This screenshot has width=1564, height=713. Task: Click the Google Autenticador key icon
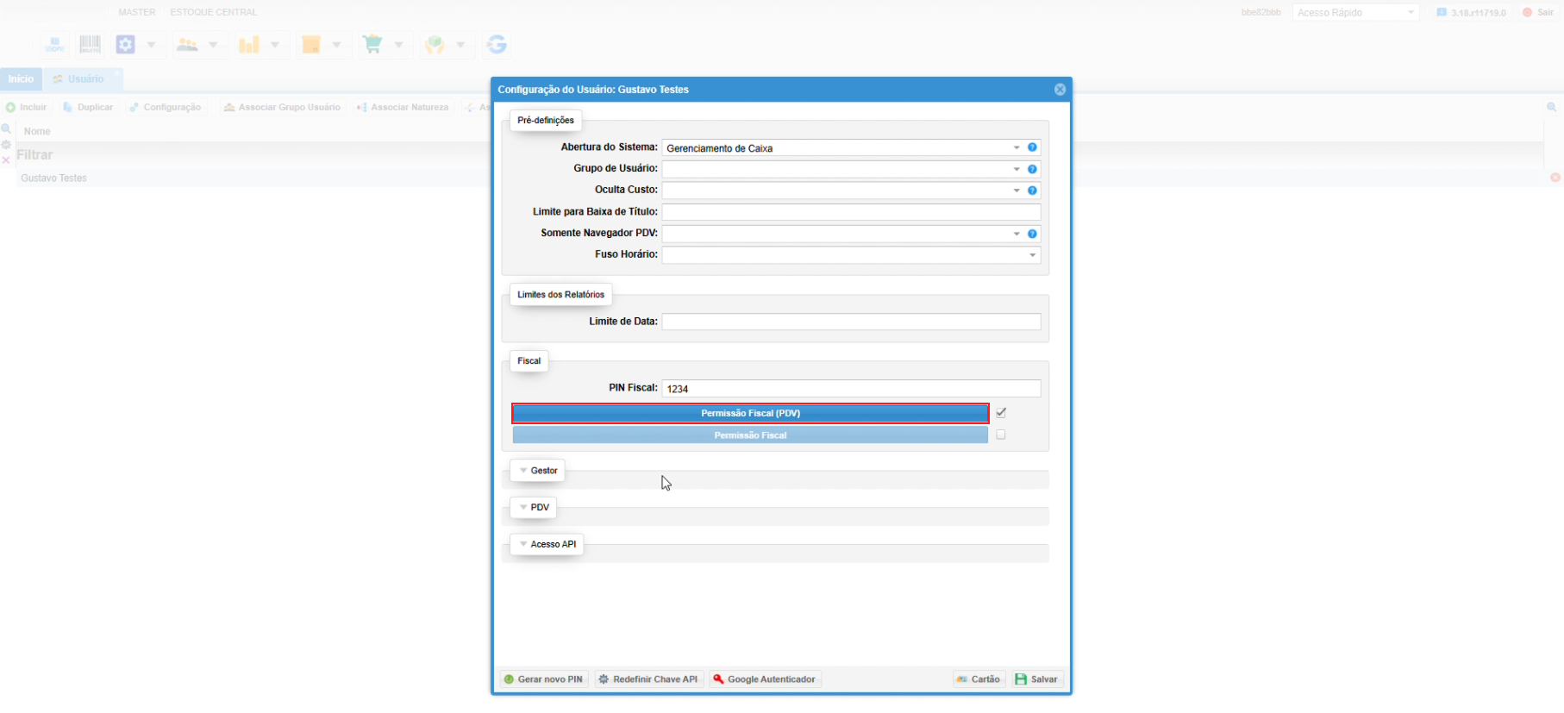point(718,679)
